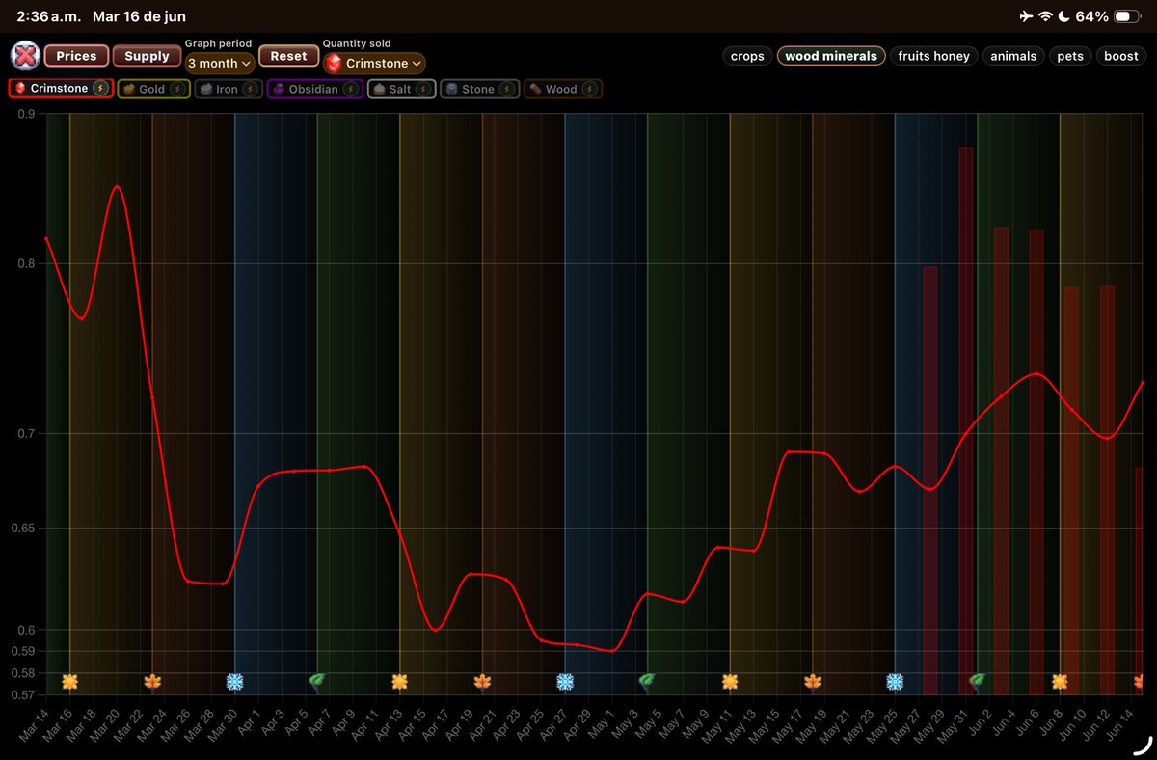This screenshot has width=1157, height=760.
Task: Click the lightning icon on the Wood chip
Action: coord(589,89)
